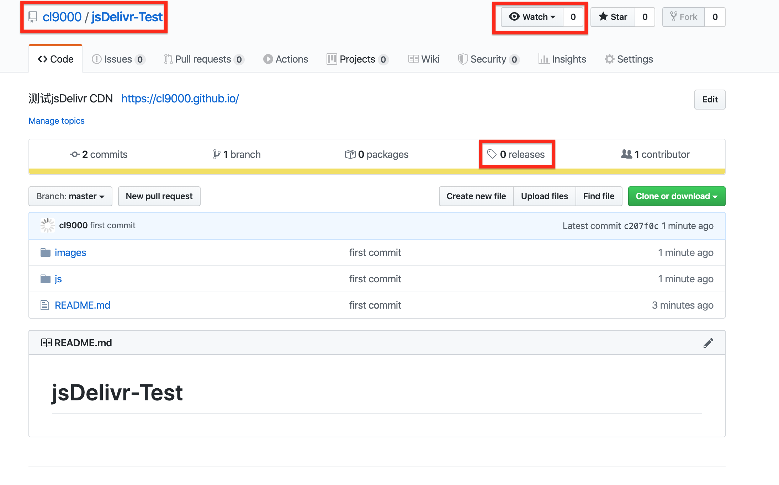This screenshot has height=485, width=779.
Task: Click the commits history icon
Action: pyautogui.click(x=74, y=154)
